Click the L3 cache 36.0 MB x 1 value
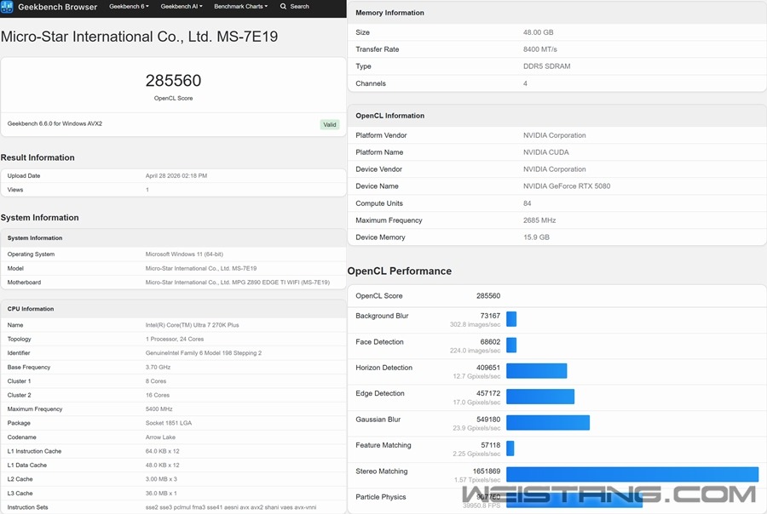This screenshot has height=514, width=767. (x=161, y=494)
